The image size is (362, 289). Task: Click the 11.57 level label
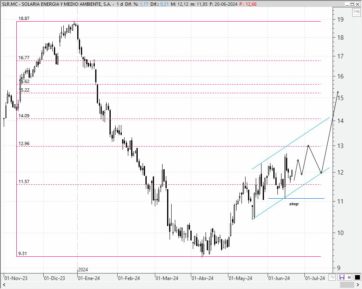pyautogui.click(x=24, y=181)
